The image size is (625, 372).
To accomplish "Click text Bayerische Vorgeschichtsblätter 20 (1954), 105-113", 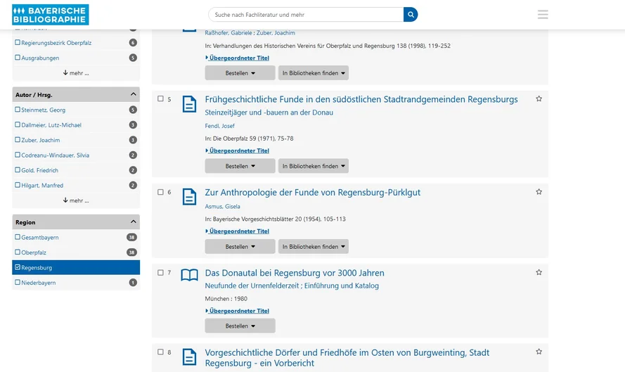I will [279, 219].
